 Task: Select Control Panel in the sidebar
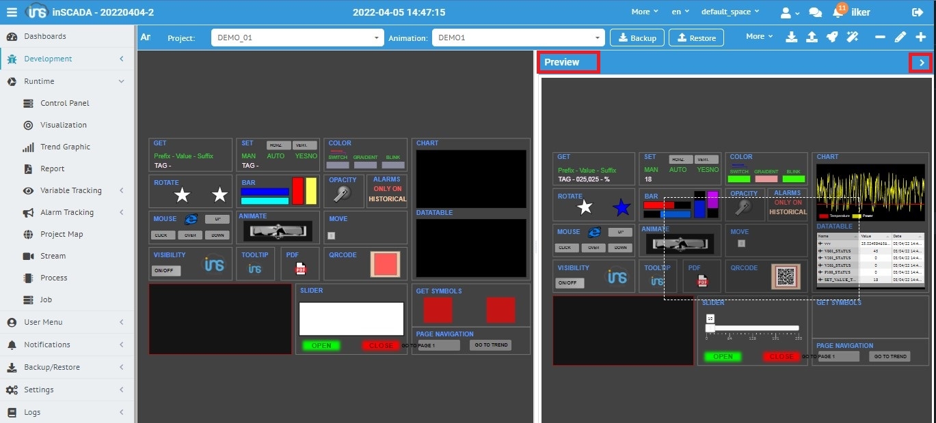pyautogui.click(x=64, y=103)
